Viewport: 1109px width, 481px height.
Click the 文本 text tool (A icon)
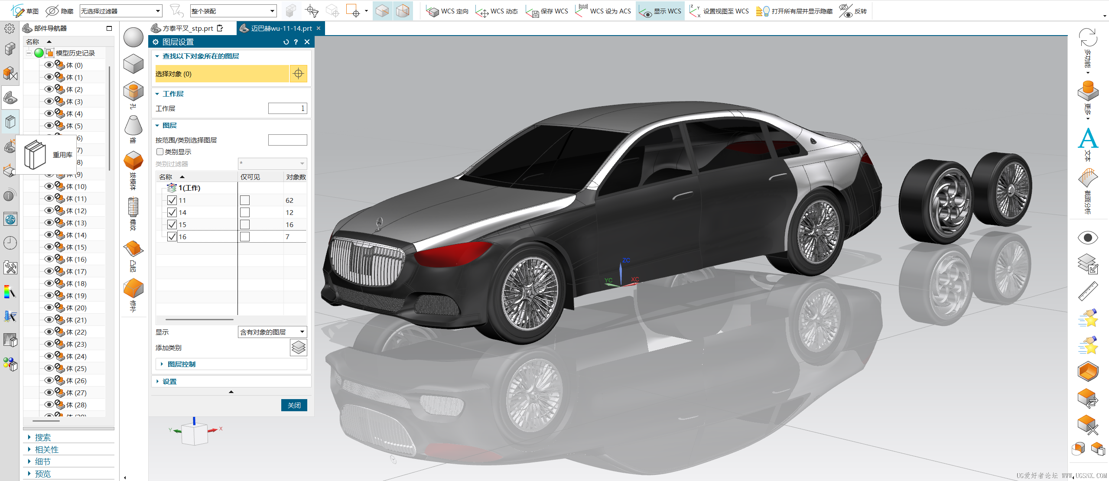pyautogui.click(x=1088, y=145)
